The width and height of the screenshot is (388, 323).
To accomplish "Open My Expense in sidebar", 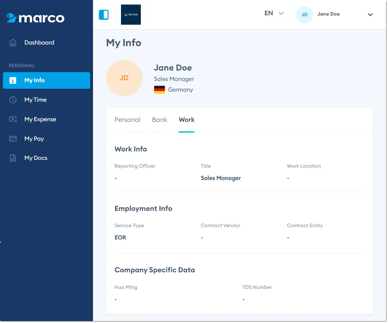I will pos(47,119).
